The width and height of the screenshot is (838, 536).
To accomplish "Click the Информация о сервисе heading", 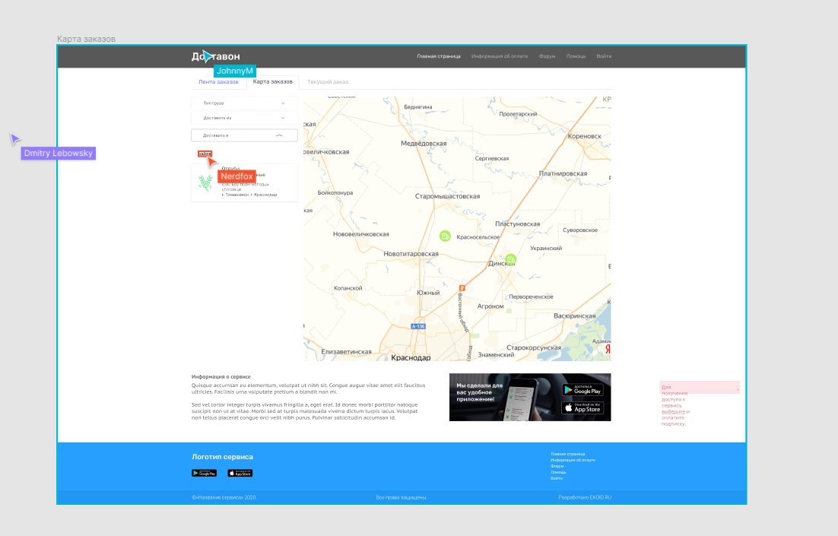I will [221, 377].
